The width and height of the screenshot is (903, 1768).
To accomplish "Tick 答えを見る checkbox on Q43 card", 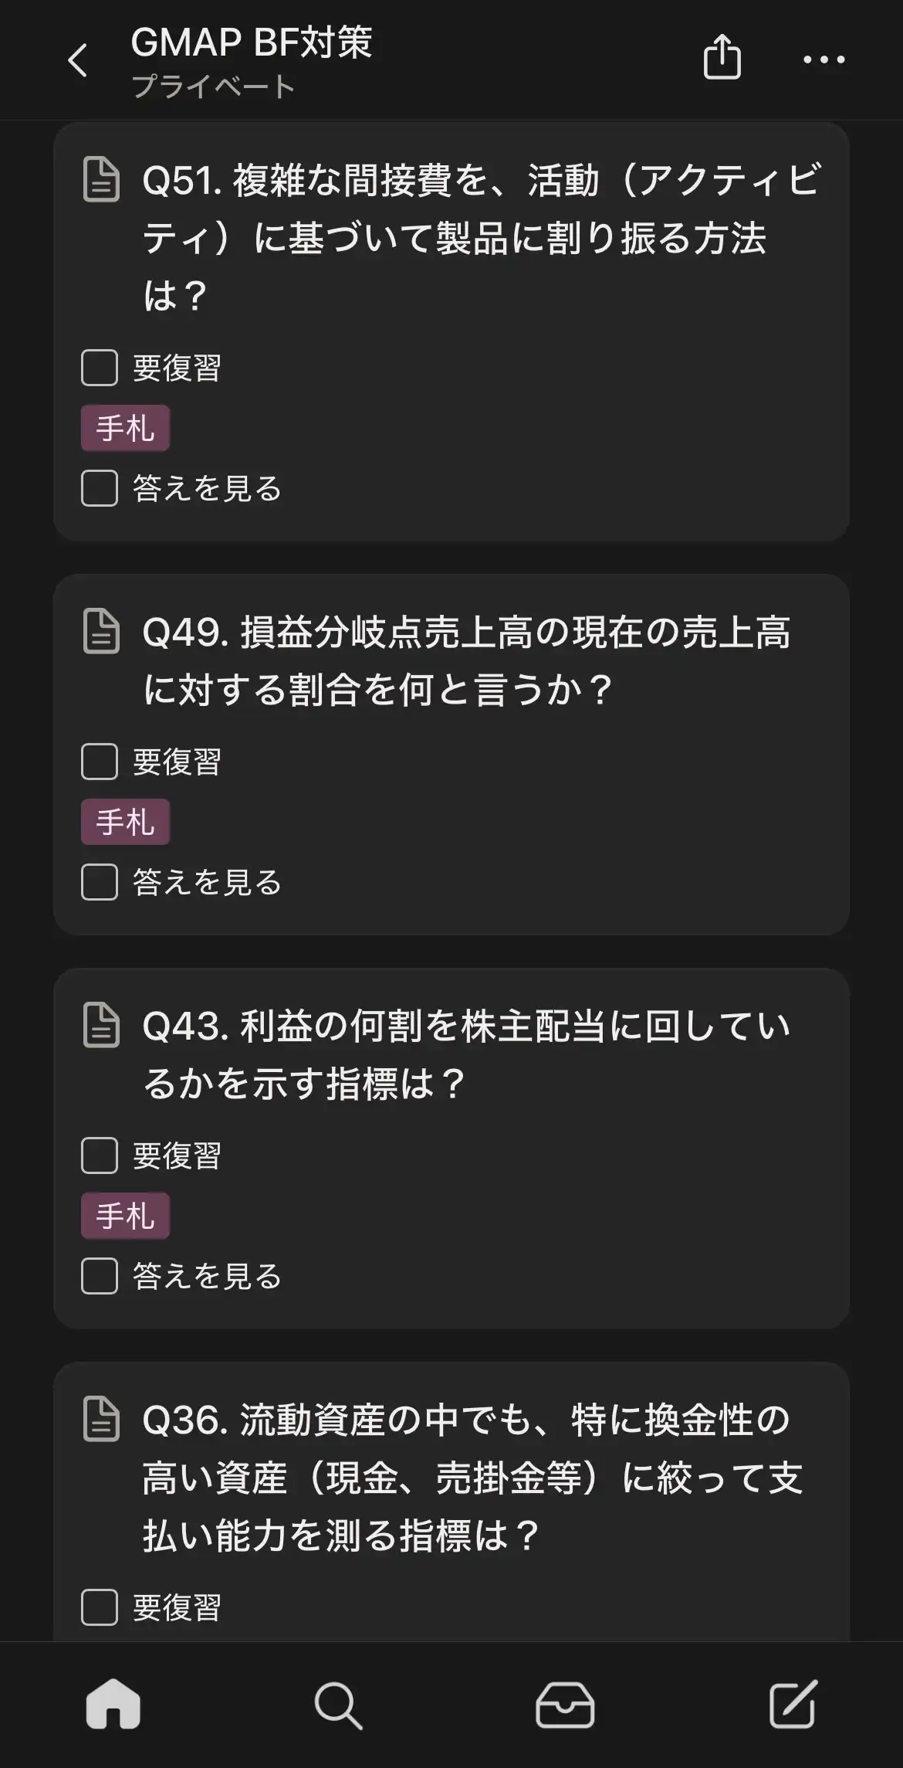I will click(x=100, y=1276).
